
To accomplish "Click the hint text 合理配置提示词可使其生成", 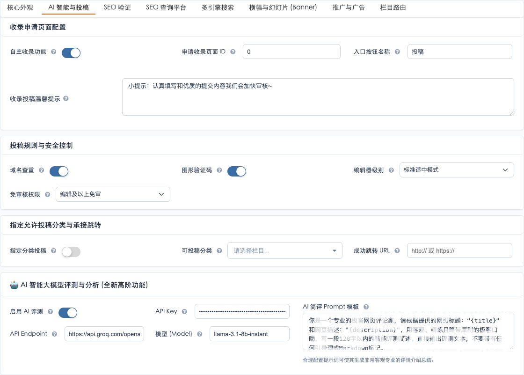I will 368,360.
